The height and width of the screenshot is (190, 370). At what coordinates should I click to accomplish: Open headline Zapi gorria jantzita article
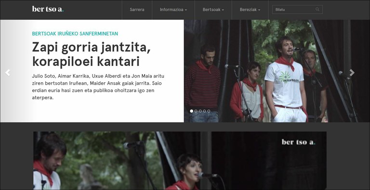tap(92, 54)
